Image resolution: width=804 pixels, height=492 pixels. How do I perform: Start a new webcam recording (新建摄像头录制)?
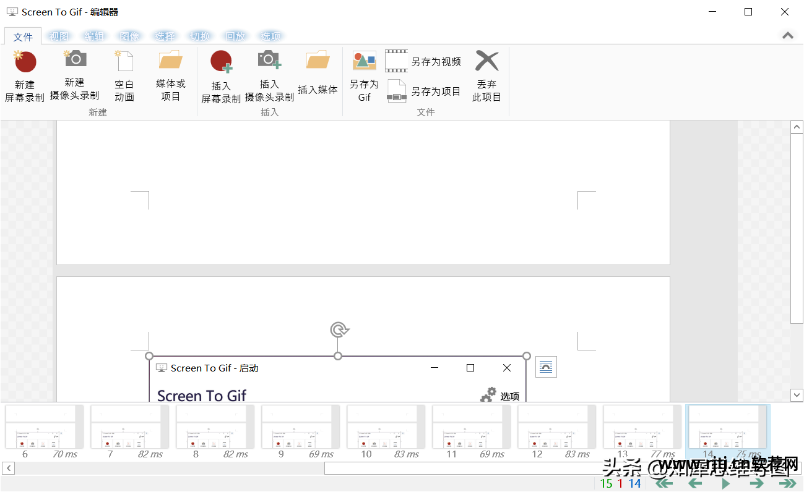coord(74,75)
